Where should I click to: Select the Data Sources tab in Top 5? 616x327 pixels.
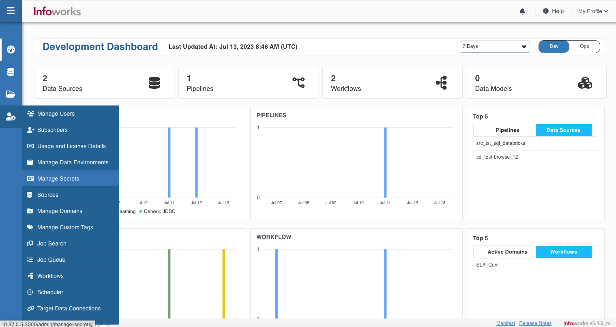pos(563,130)
